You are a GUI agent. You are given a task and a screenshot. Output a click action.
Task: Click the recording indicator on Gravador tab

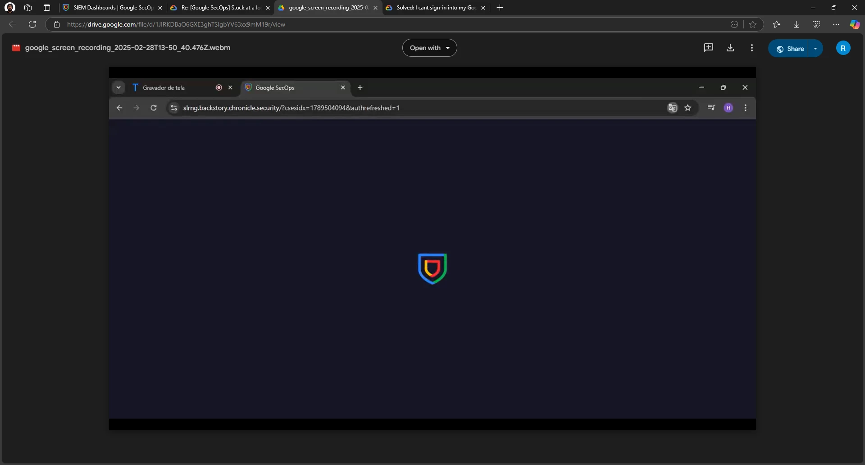219,87
